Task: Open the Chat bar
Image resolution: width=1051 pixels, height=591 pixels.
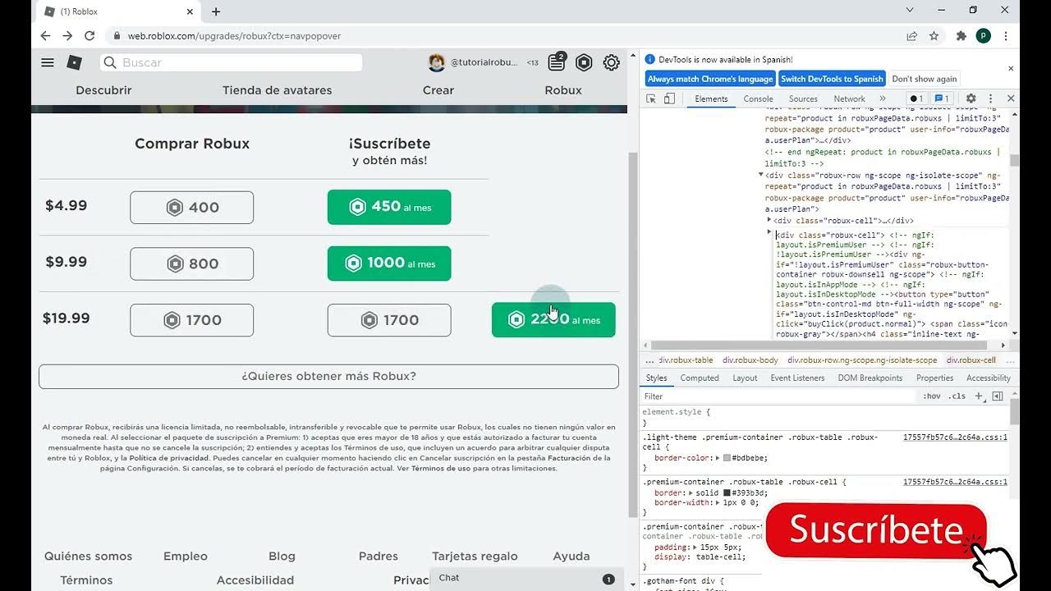Action: tap(525, 578)
